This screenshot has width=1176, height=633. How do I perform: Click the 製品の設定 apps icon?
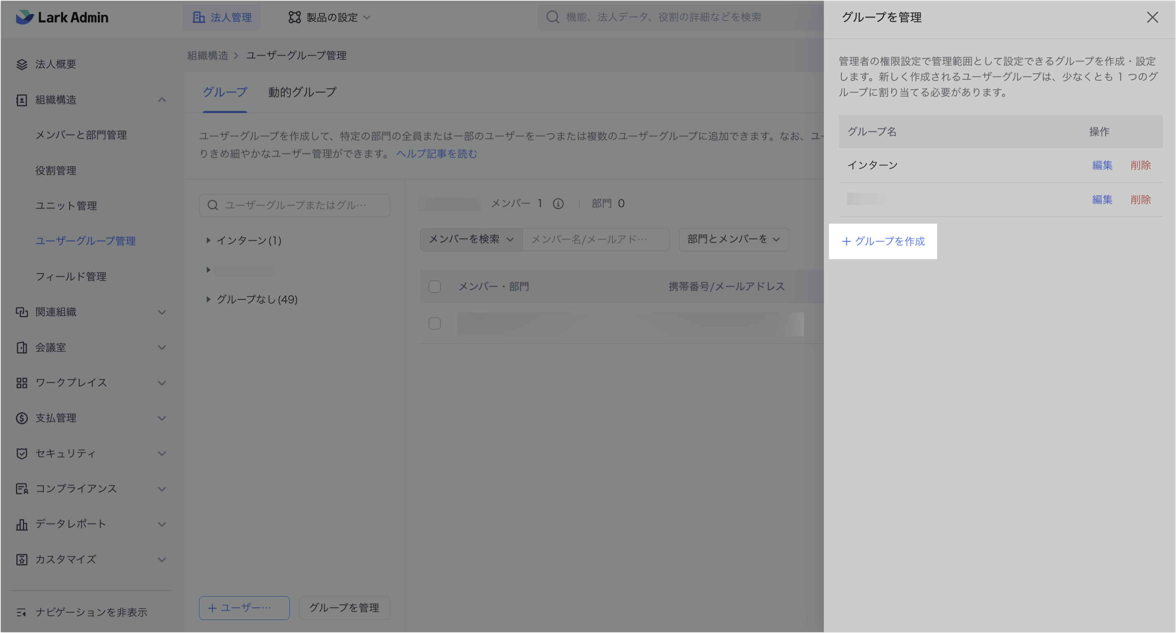click(294, 17)
